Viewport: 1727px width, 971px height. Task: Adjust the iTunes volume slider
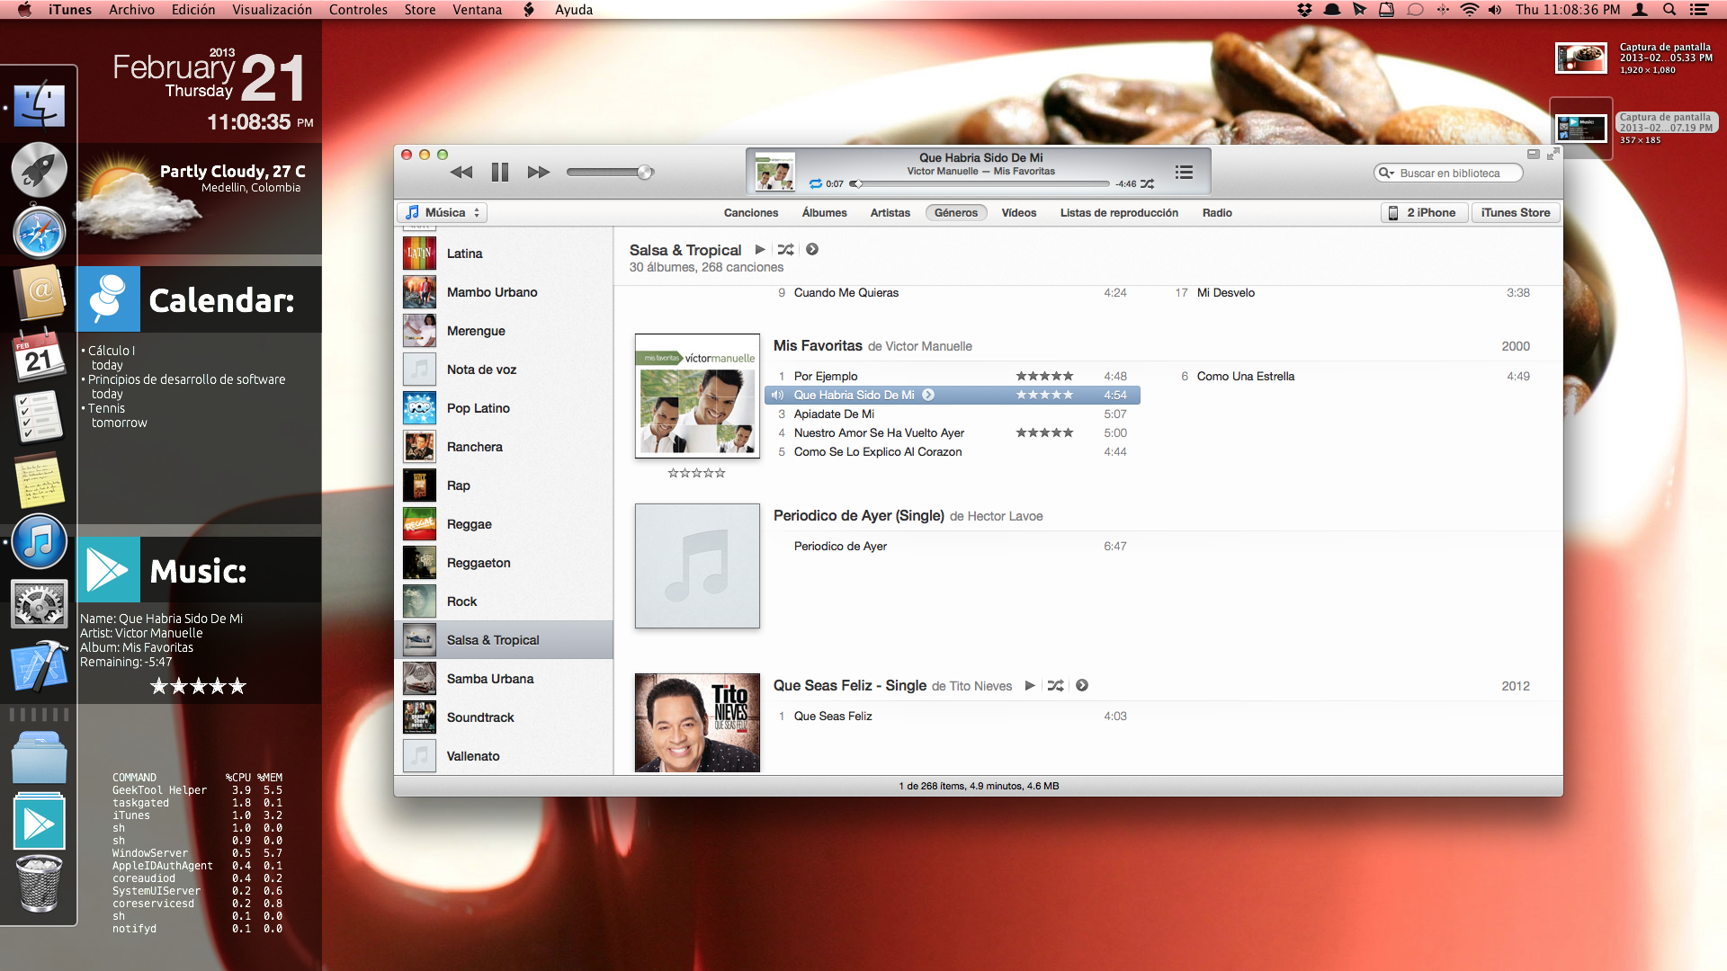point(609,172)
